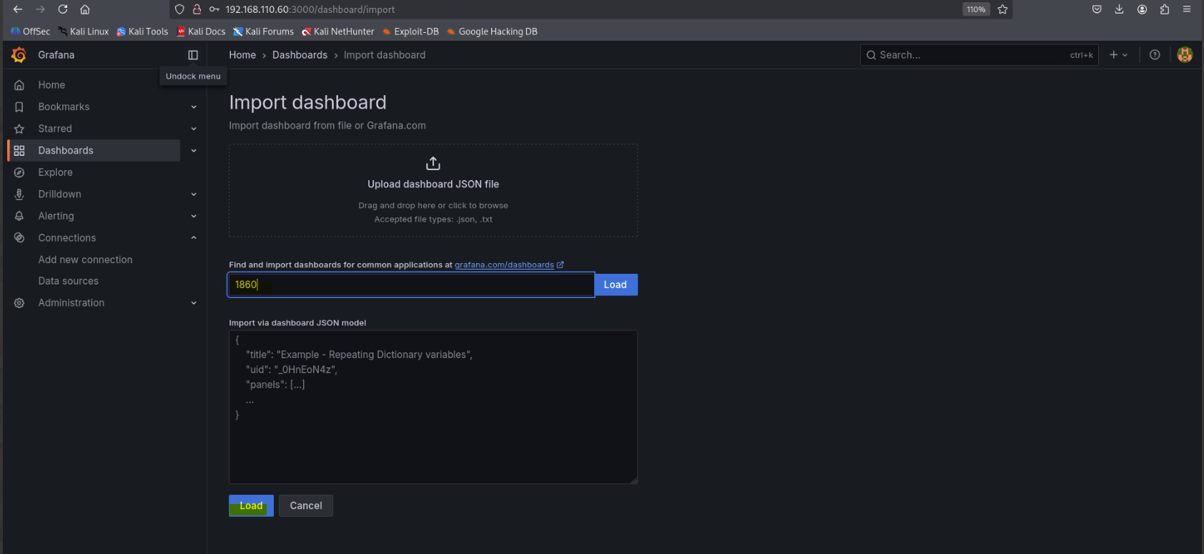
Task: Open the user profile avatar
Action: 1185,55
